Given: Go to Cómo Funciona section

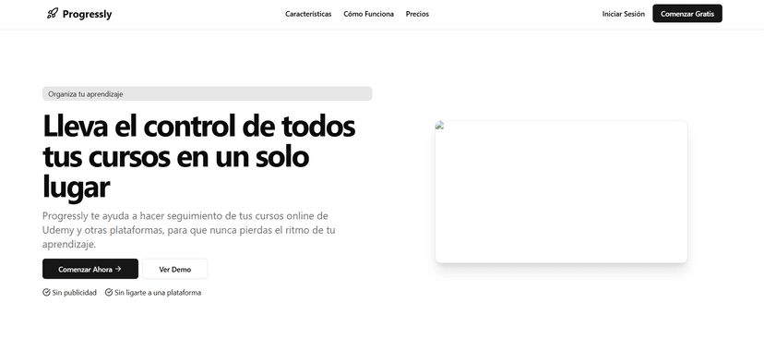Looking at the screenshot, I should [368, 14].
